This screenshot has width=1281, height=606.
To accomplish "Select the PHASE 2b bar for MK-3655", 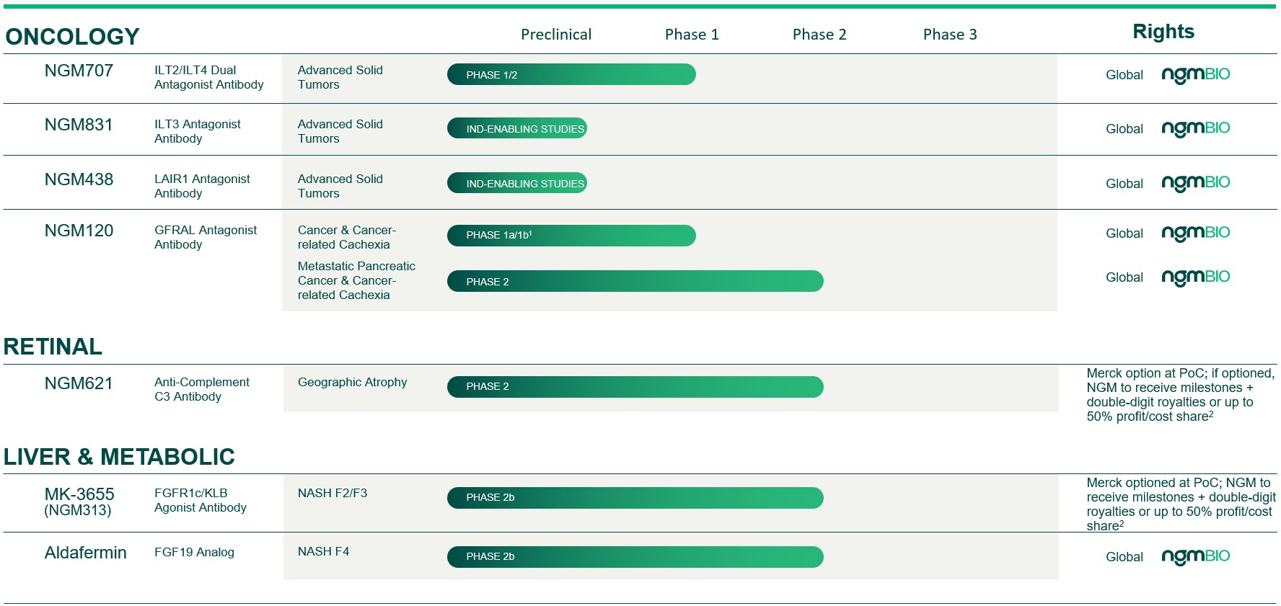I will click(635, 498).
